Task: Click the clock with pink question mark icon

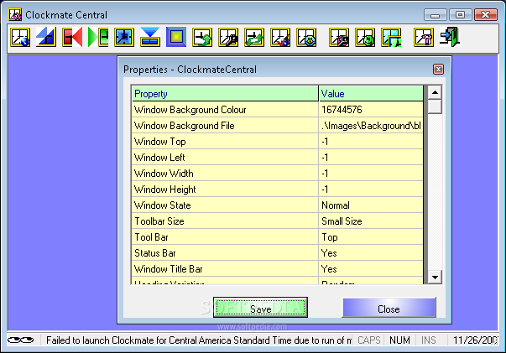Action: [424, 38]
